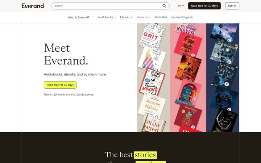Click headphone icon on Court of Thorns cover
This screenshot has width=261, height=163.
[193, 55]
